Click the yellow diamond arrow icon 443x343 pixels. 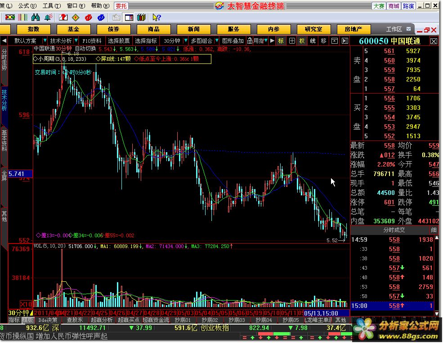coord(76,18)
